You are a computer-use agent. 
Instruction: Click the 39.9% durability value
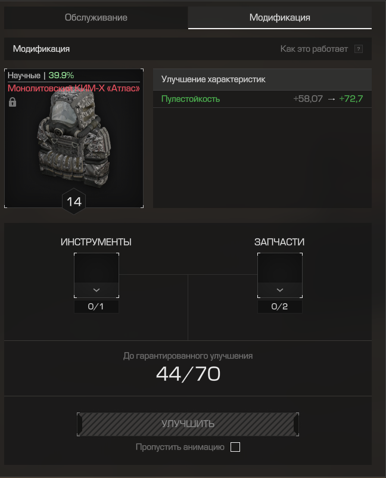point(61,75)
